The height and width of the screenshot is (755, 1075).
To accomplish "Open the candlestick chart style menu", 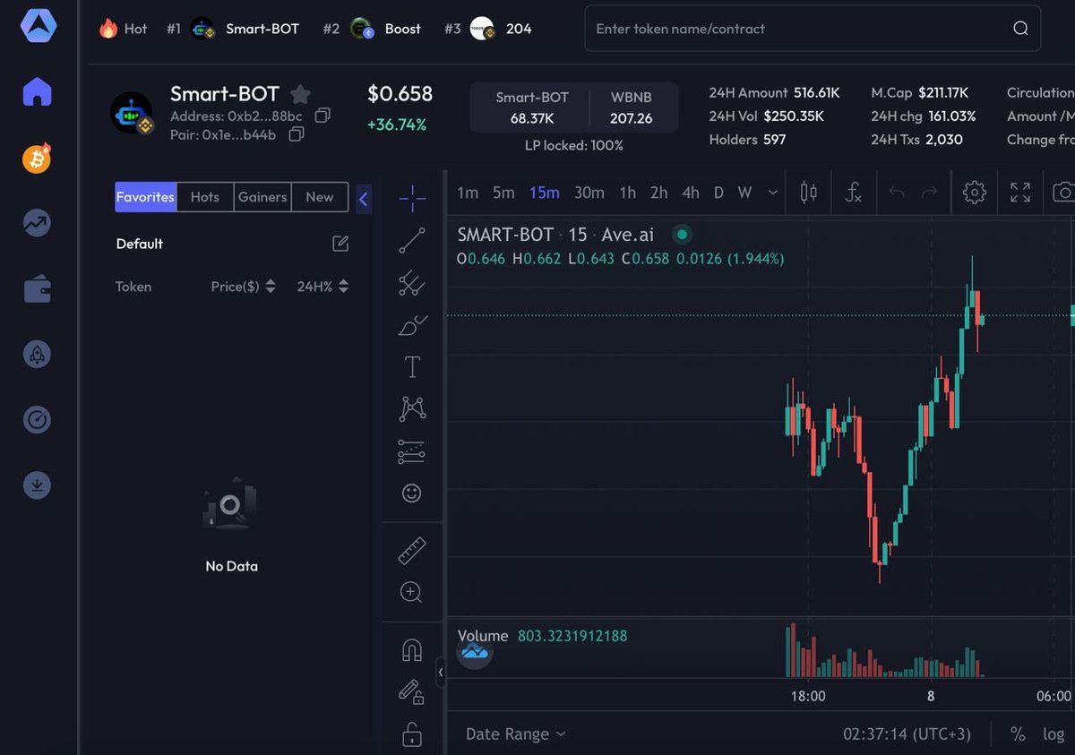I will 808,192.
